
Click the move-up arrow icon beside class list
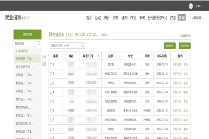point(44,57)
